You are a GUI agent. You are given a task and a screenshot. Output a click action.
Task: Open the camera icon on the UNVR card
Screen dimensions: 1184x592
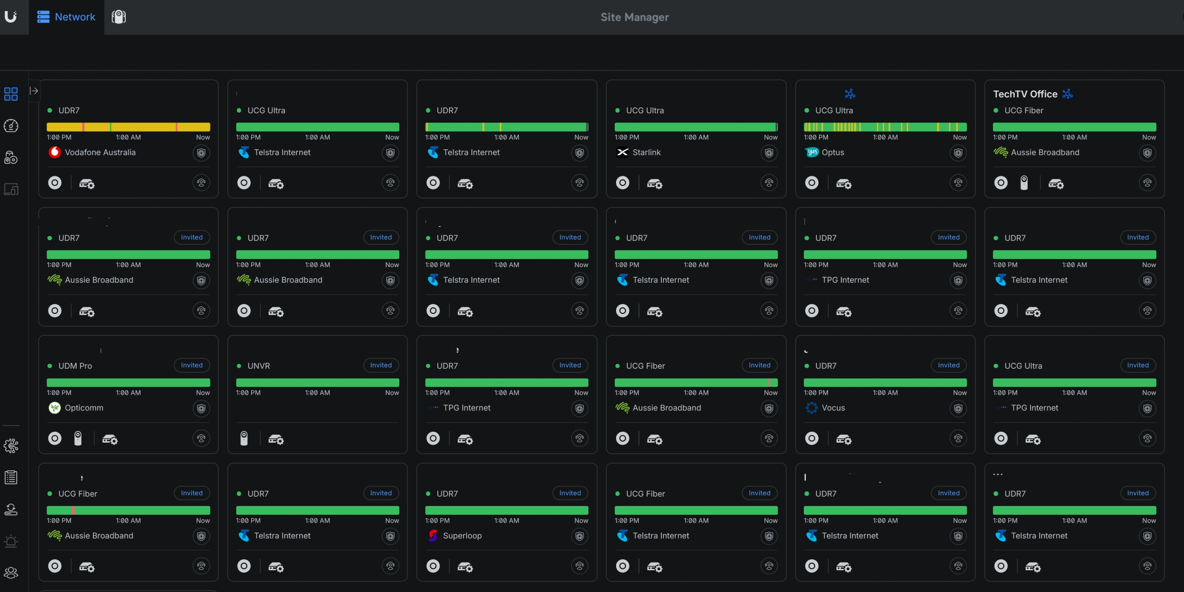pyautogui.click(x=244, y=438)
